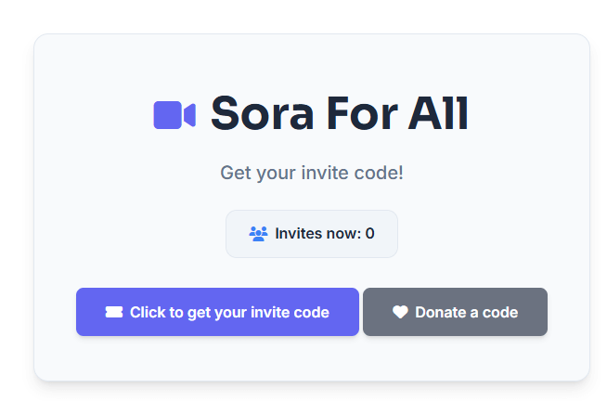Click the ticket icon on purple button

point(113,313)
